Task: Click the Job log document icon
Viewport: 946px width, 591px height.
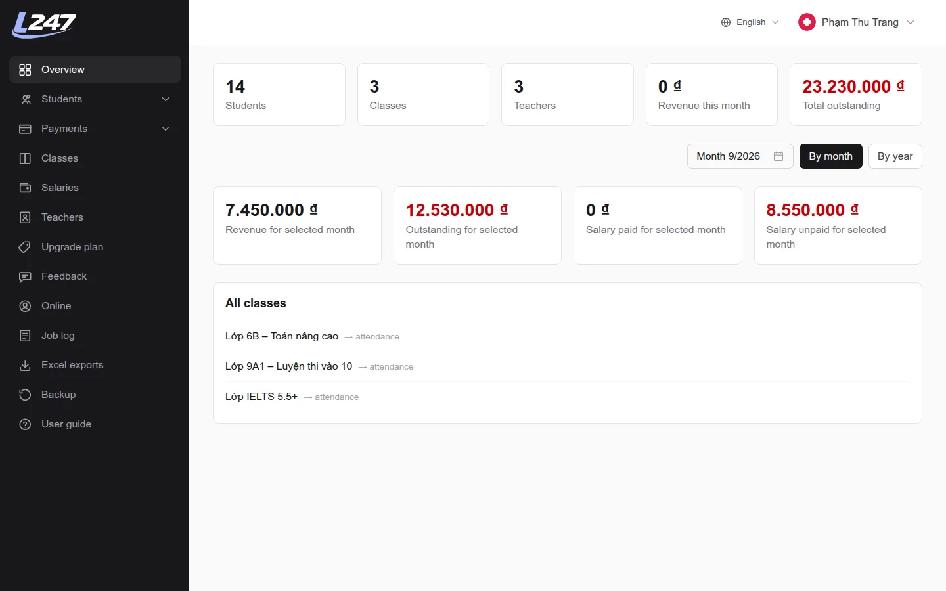Action: pyautogui.click(x=25, y=336)
